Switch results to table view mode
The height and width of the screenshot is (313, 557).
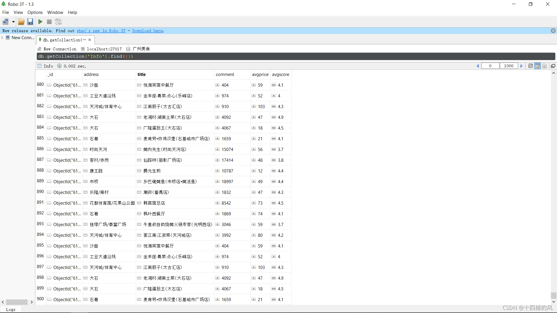point(538,66)
